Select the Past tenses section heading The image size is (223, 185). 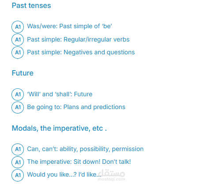(x=31, y=6)
